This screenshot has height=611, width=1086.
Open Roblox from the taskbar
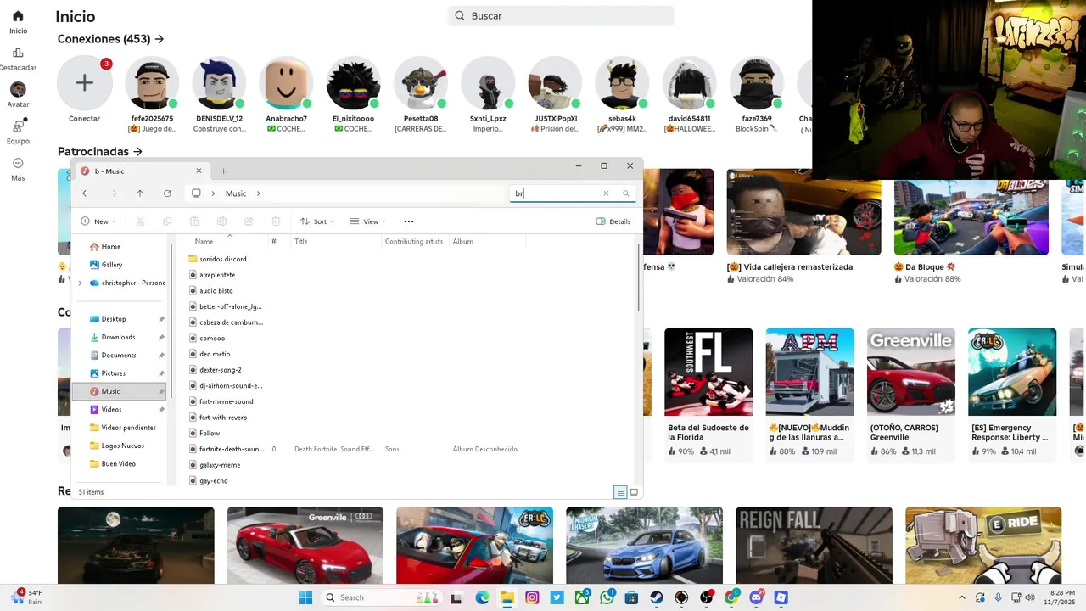pos(781,597)
